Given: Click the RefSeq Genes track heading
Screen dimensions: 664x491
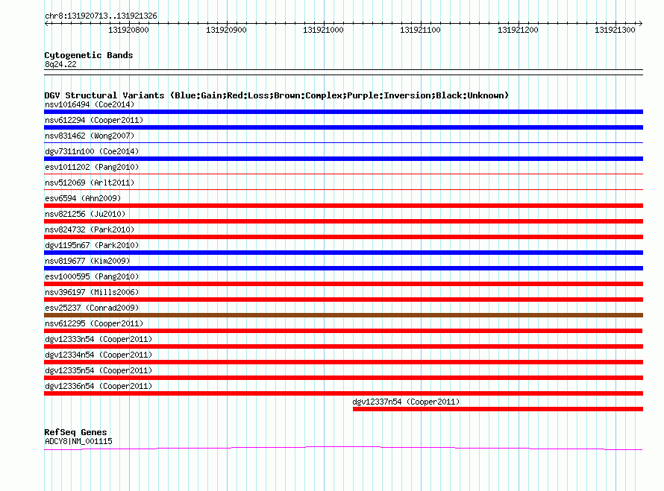Looking at the screenshot, I should 75,432.
